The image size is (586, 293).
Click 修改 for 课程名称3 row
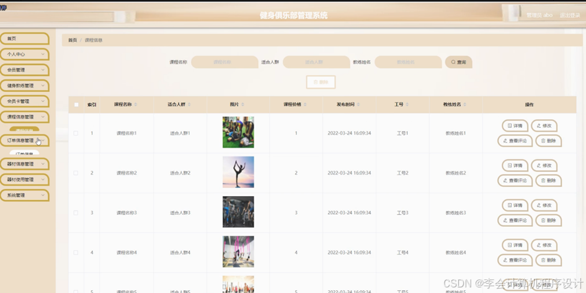pos(544,205)
